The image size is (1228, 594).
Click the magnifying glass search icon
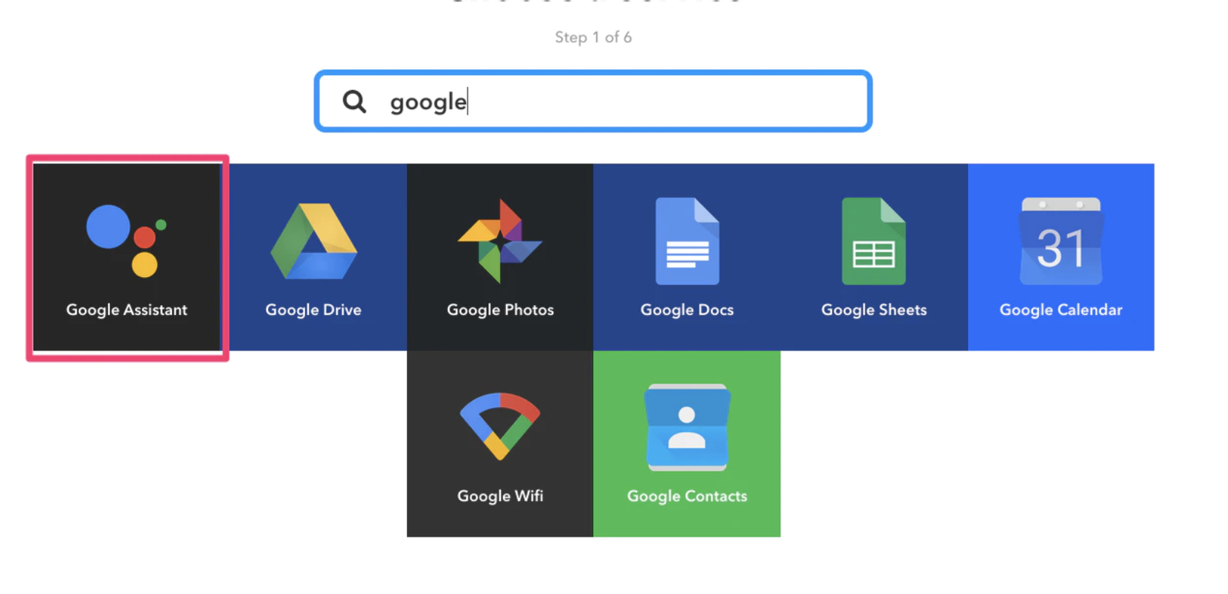[354, 101]
